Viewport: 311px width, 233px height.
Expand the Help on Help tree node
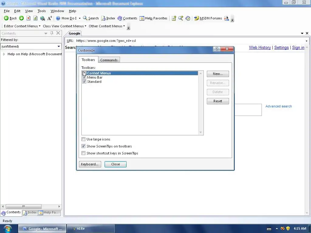click(4, 54)
